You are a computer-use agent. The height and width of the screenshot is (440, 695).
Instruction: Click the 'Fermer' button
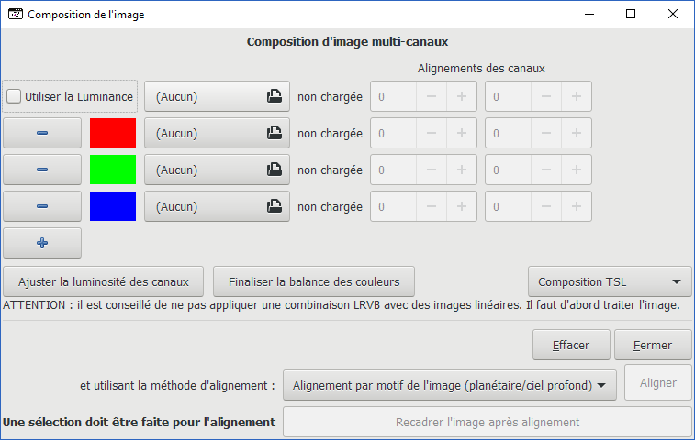(x=653, y=346)
